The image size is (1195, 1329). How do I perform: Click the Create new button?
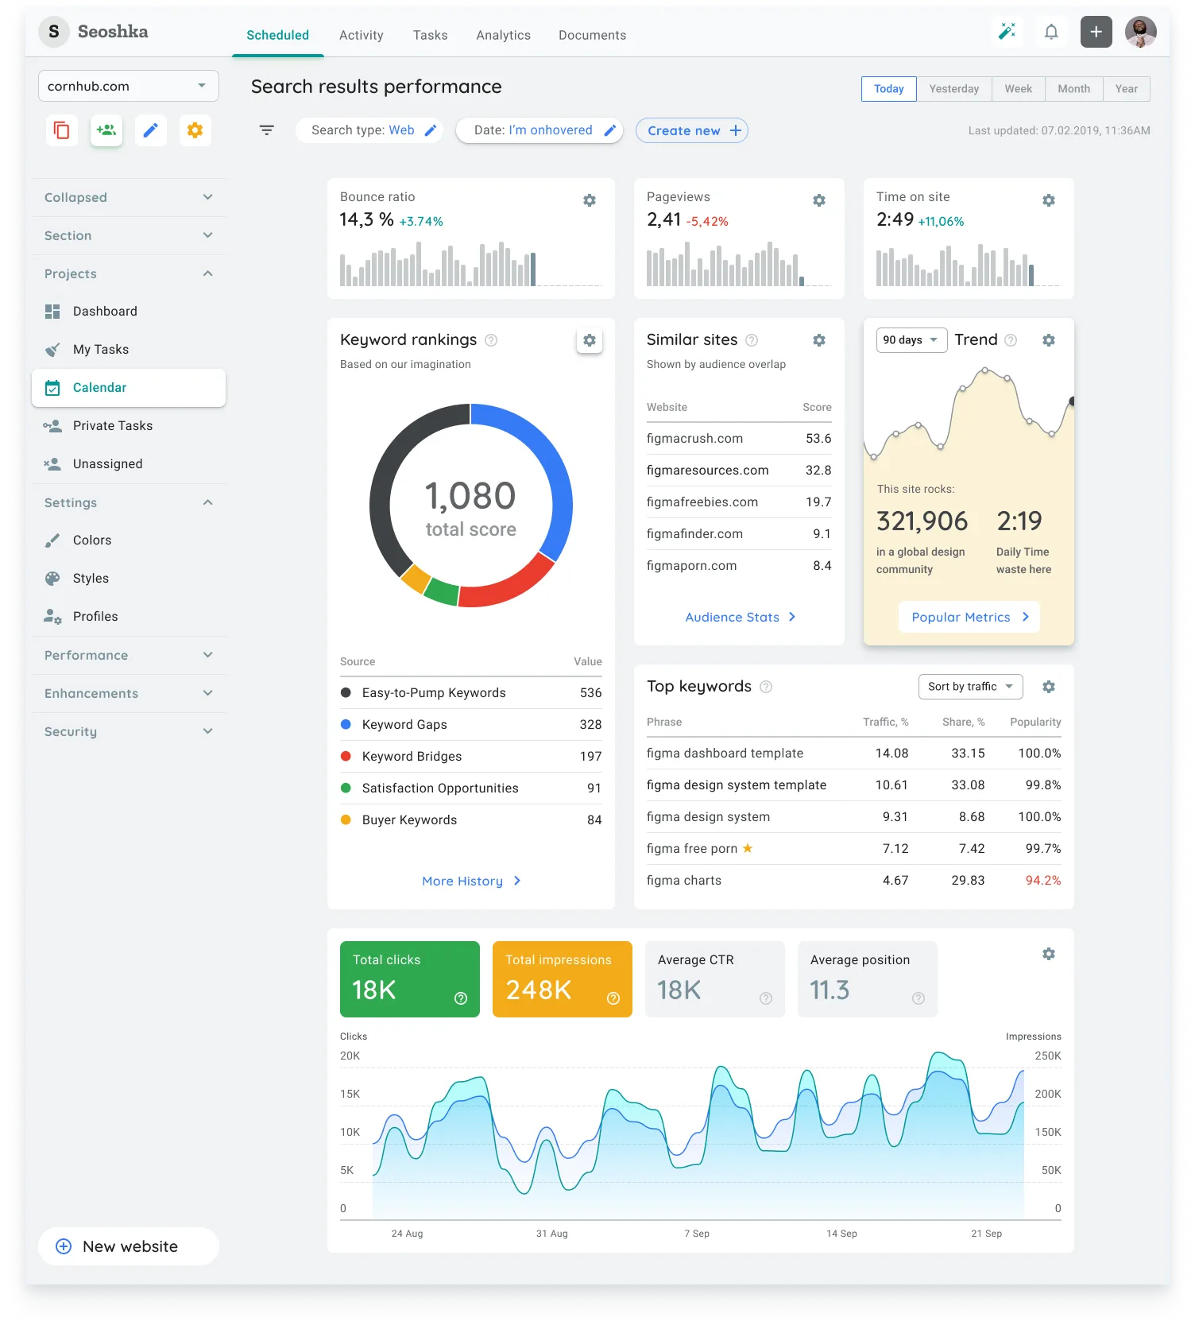692,130
